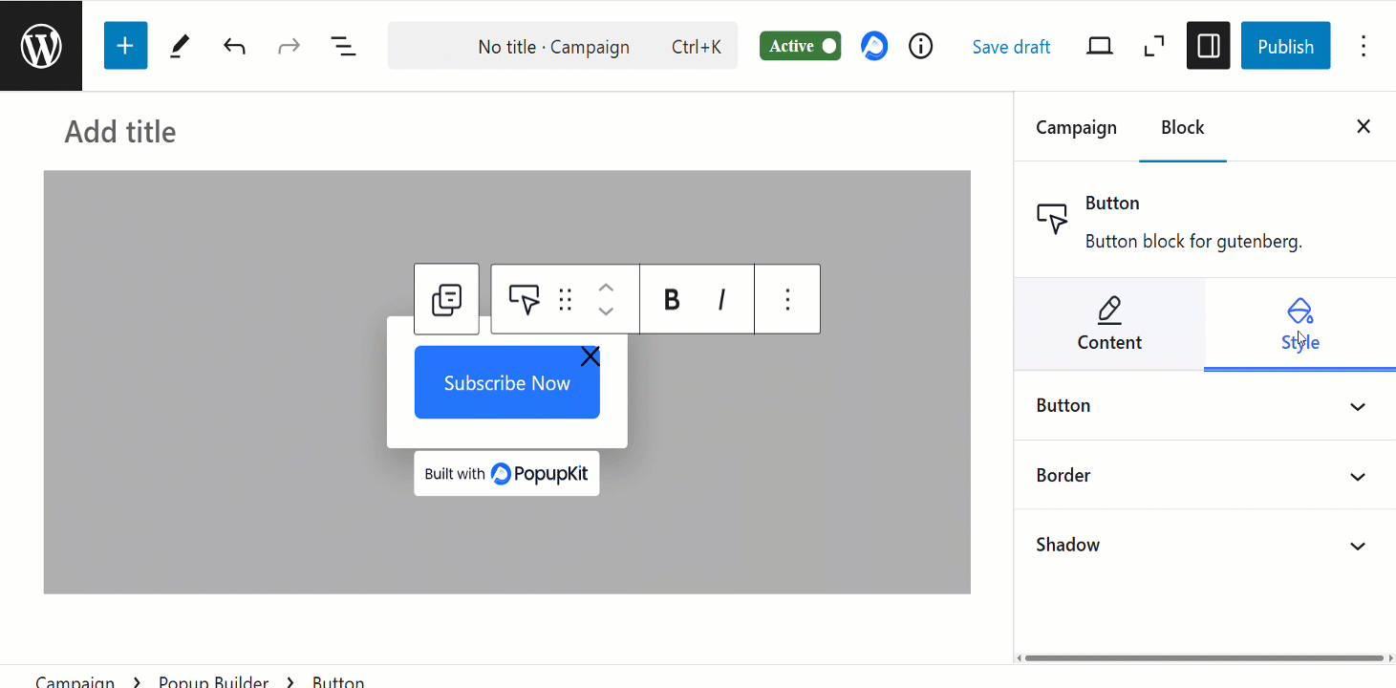1396x688 pixels.
Task: Switch to the Content tab
Action: (1109, 325)
